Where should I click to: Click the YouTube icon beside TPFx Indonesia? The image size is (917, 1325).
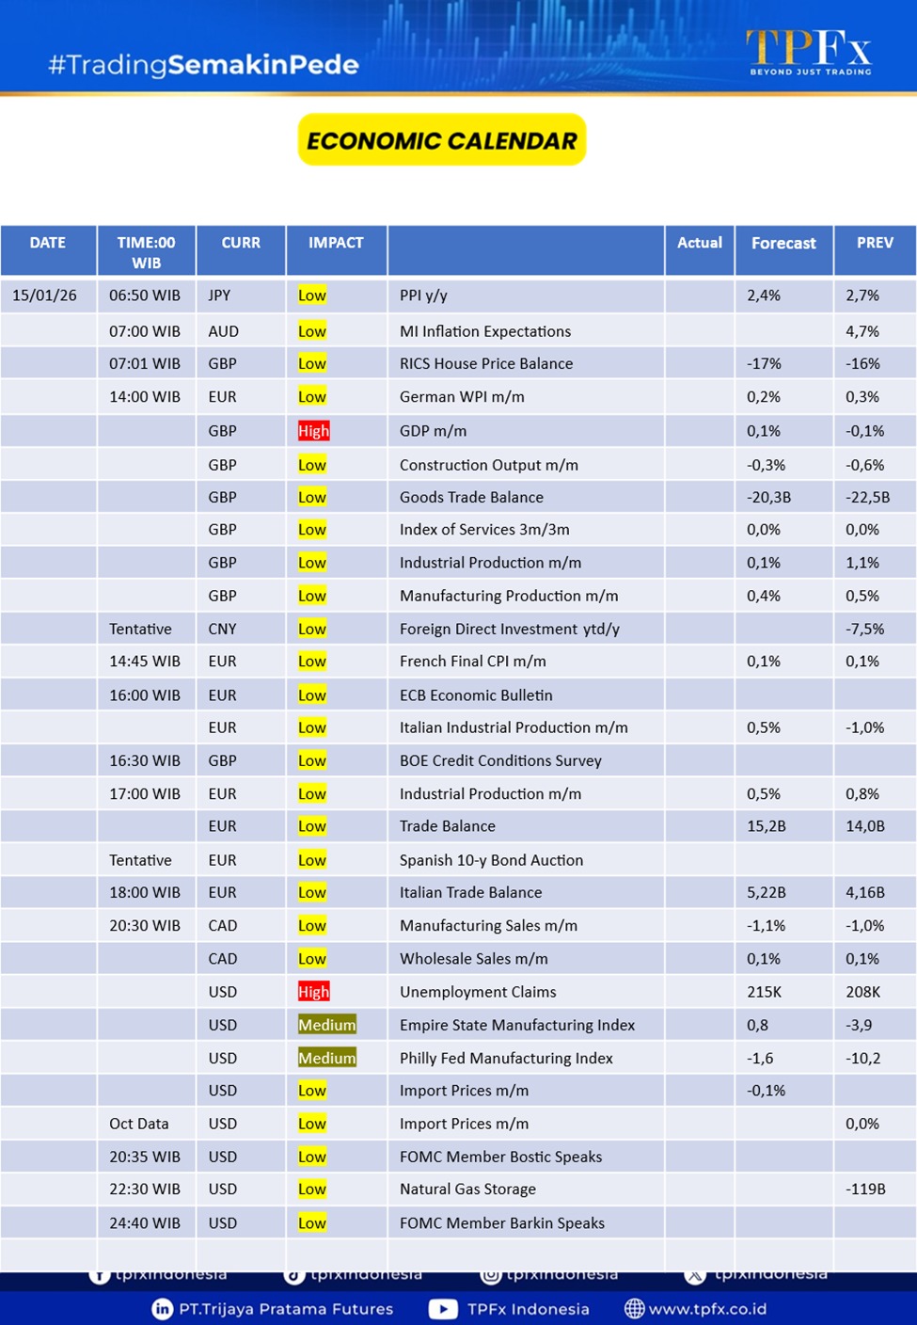[443, 1308]
